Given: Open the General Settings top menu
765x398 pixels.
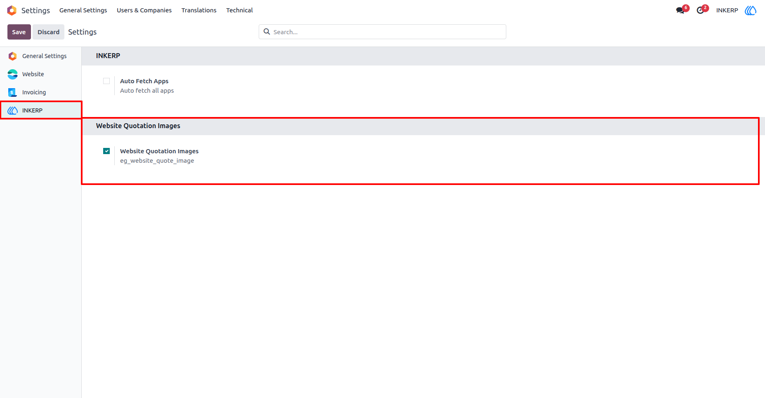Looking at the screenshot, I should (x=83, y=10).
